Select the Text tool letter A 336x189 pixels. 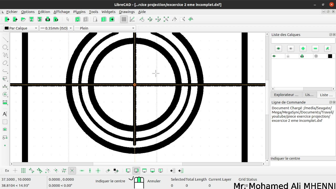point(5,114)
